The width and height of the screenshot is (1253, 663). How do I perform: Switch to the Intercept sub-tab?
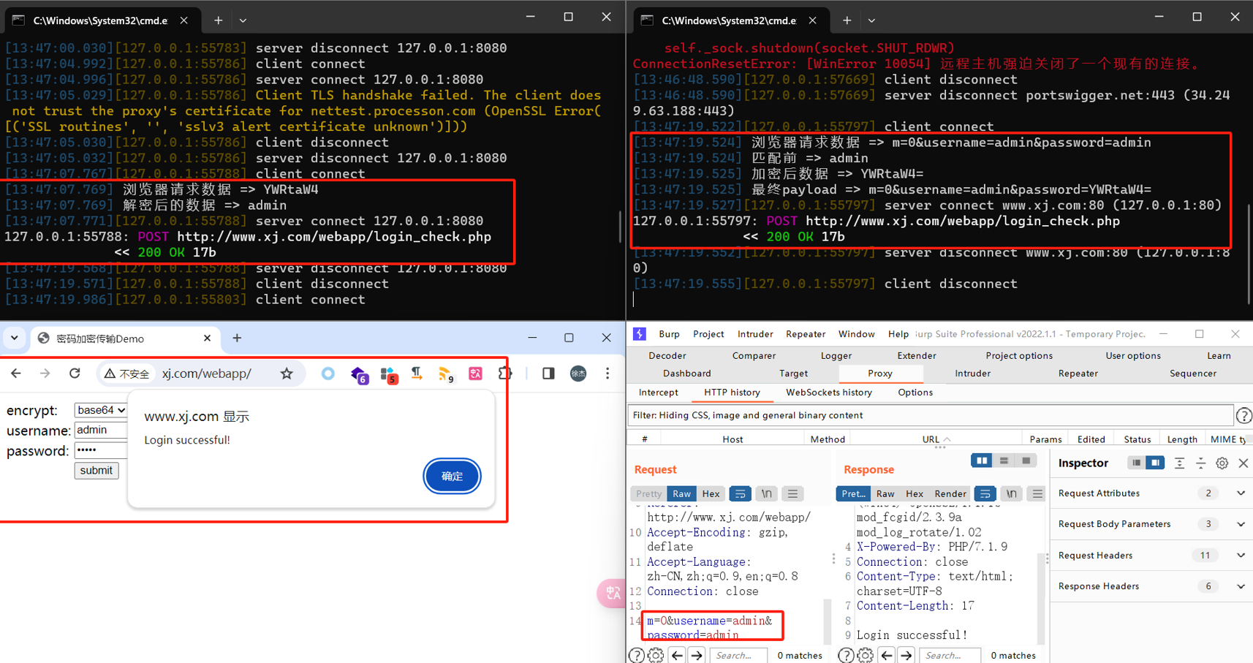pos(659,393)
